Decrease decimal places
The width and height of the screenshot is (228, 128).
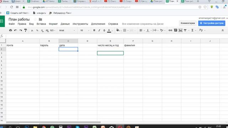pyautogui.click(x=42, y=31)
